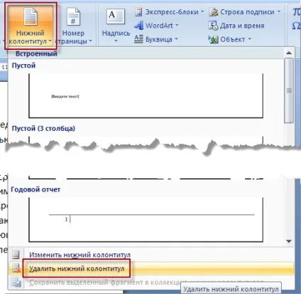This screenshot has height=294, width=301.
Task: Click the WordArt label text
Action: 159,26
